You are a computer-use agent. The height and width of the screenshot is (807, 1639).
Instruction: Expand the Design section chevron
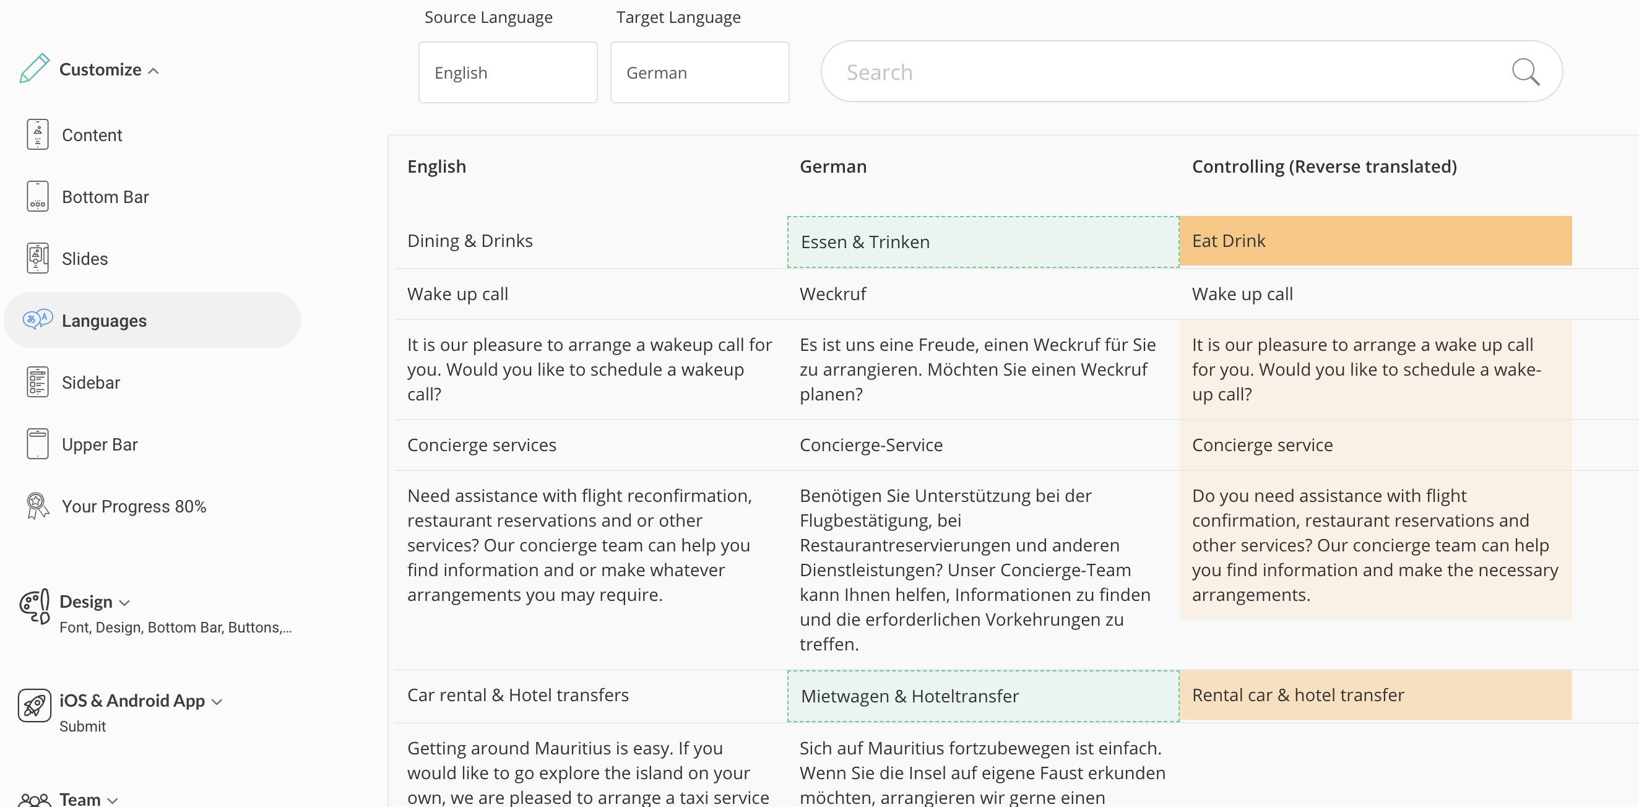click(124, 603)
